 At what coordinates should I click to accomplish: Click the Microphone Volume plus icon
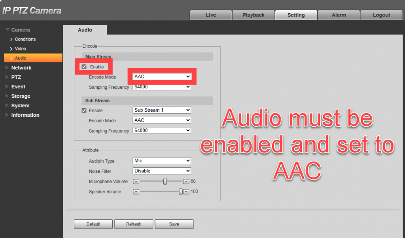pyautogui.click(x=186, y=182)
